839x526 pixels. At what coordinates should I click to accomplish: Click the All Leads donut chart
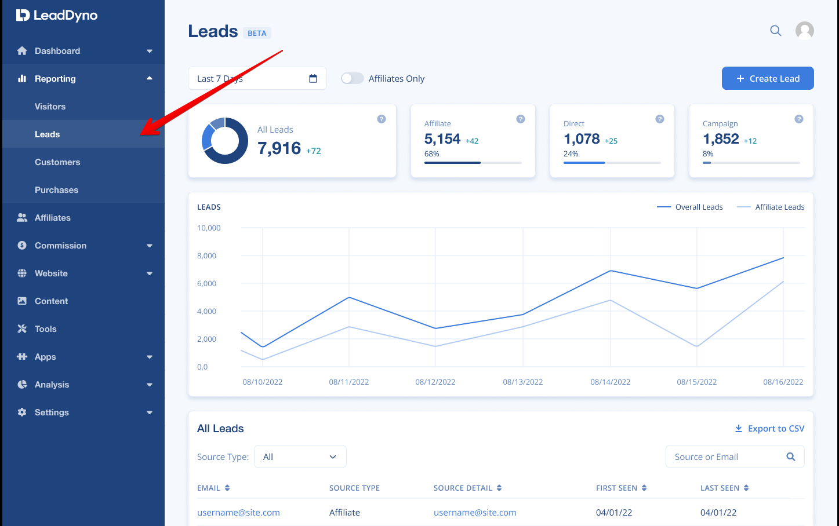point(225,141)
